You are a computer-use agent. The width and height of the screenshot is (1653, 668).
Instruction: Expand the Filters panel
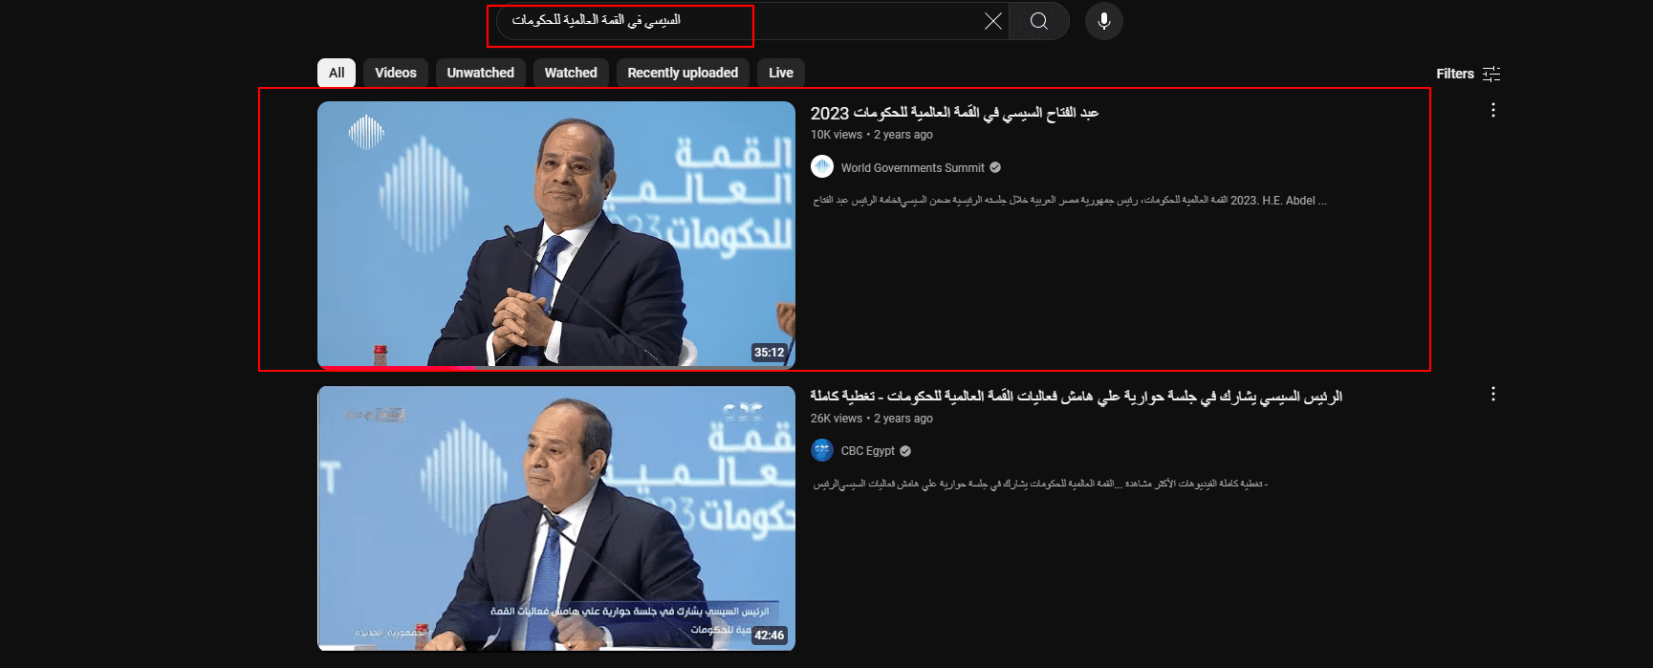1468,74
